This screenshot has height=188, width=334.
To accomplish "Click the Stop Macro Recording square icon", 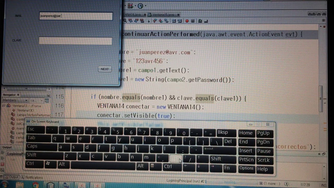I will (x=193, y=21).
